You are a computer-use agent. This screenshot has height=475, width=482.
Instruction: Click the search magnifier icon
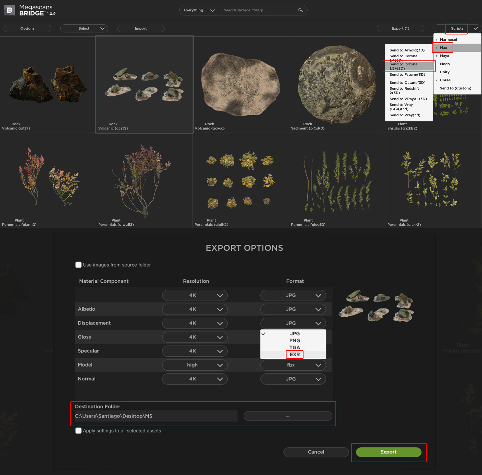pyautogui.click(x=300, y=10)
